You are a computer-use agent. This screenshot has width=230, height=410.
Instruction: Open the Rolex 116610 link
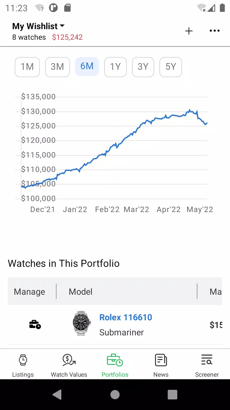(126, 317)
